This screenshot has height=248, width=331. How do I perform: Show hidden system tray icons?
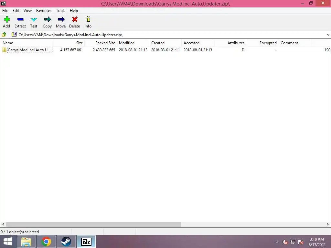[x=277, y=242]
